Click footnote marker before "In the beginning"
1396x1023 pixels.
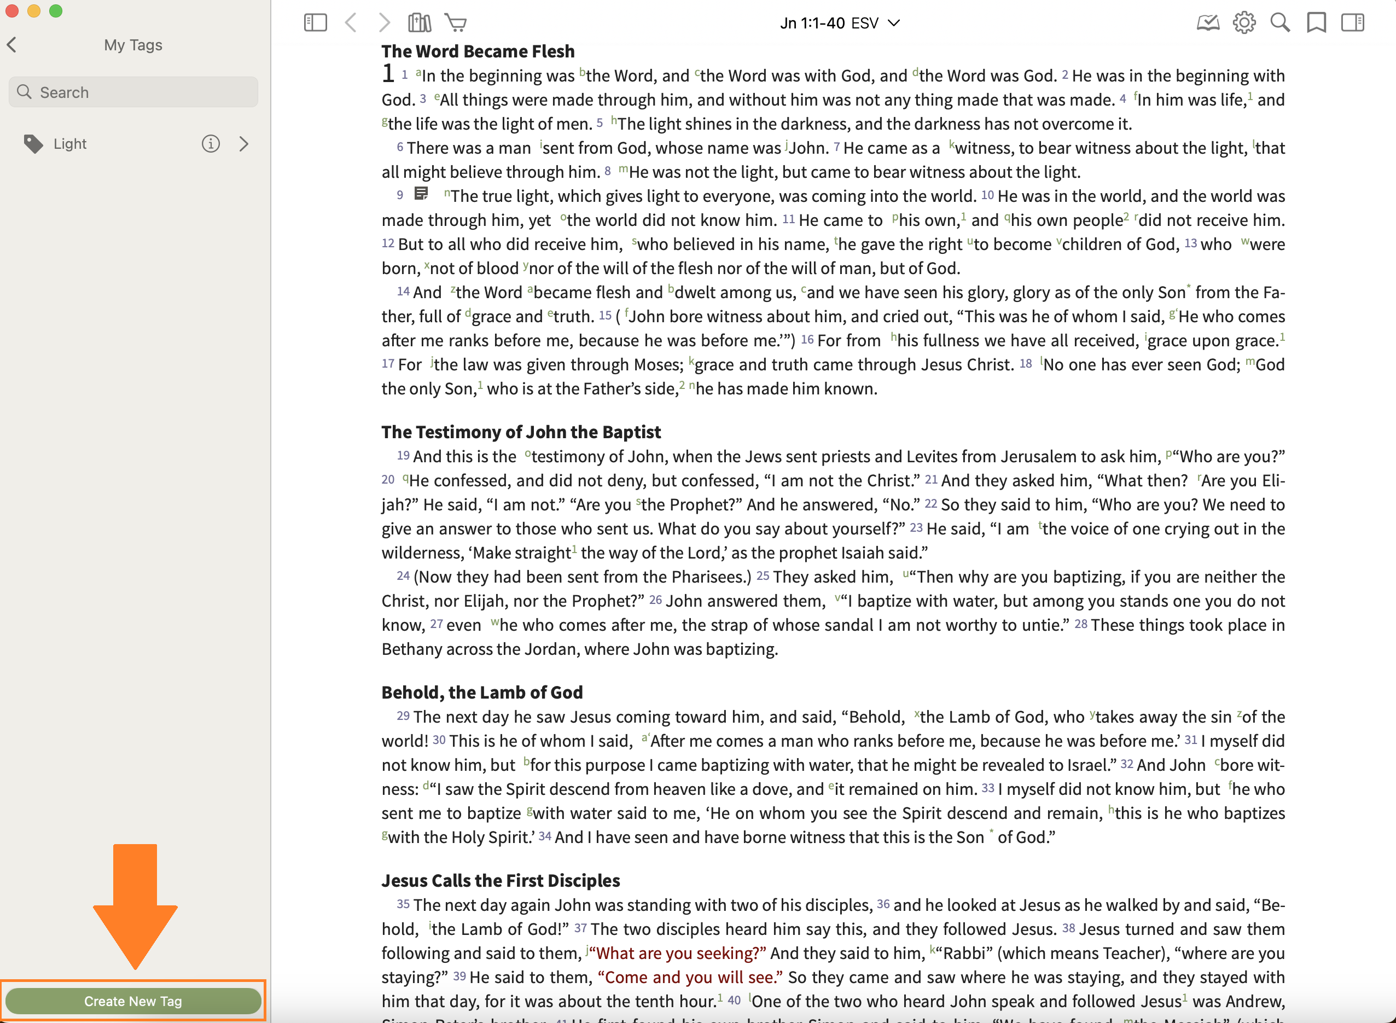[x=418, y=72]
